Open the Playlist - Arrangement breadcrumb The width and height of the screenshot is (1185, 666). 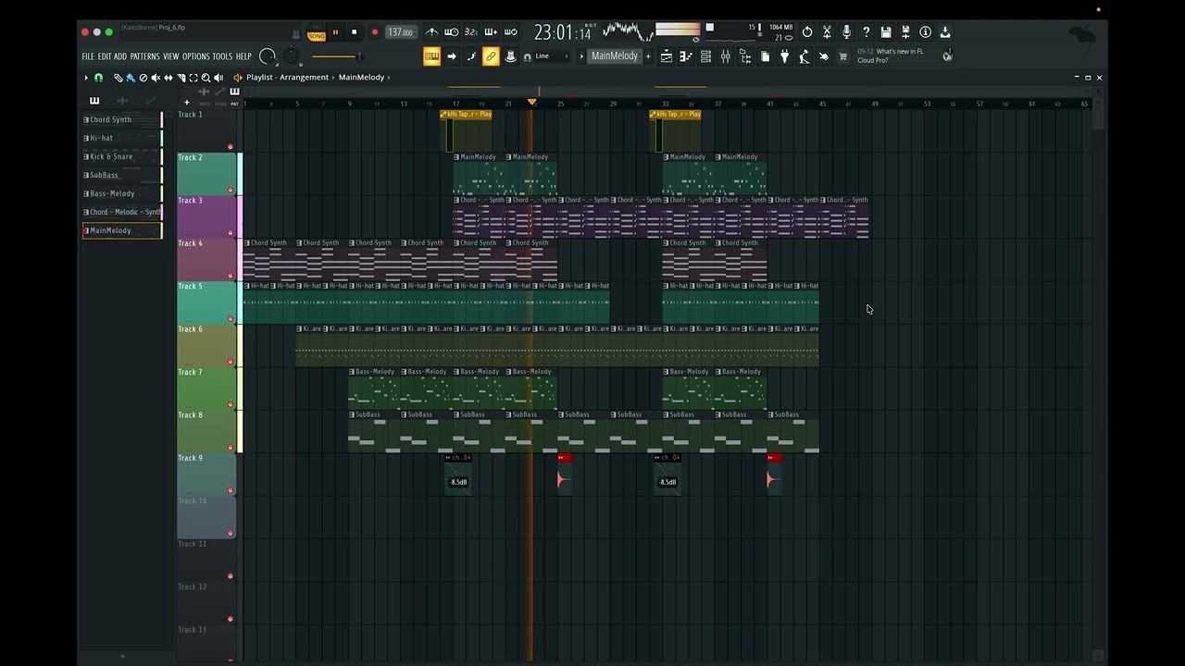[x=287, y=78]
